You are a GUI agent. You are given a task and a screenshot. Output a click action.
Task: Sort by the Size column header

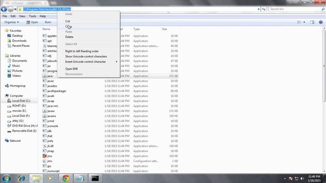coord(165,29)
